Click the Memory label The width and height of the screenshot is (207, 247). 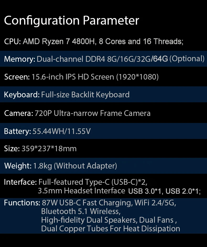pyautogui.click(x=19, y=59)
